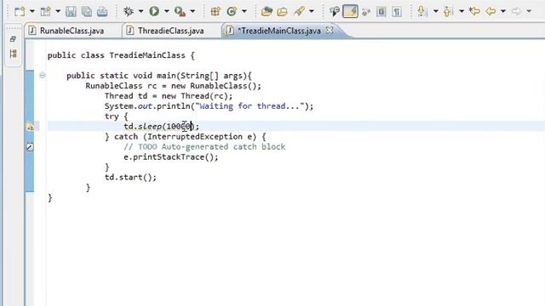Open the Debug configurations dropdown
Image resolution: width=545 pixels, height=306 pixels.
point(141,11)
